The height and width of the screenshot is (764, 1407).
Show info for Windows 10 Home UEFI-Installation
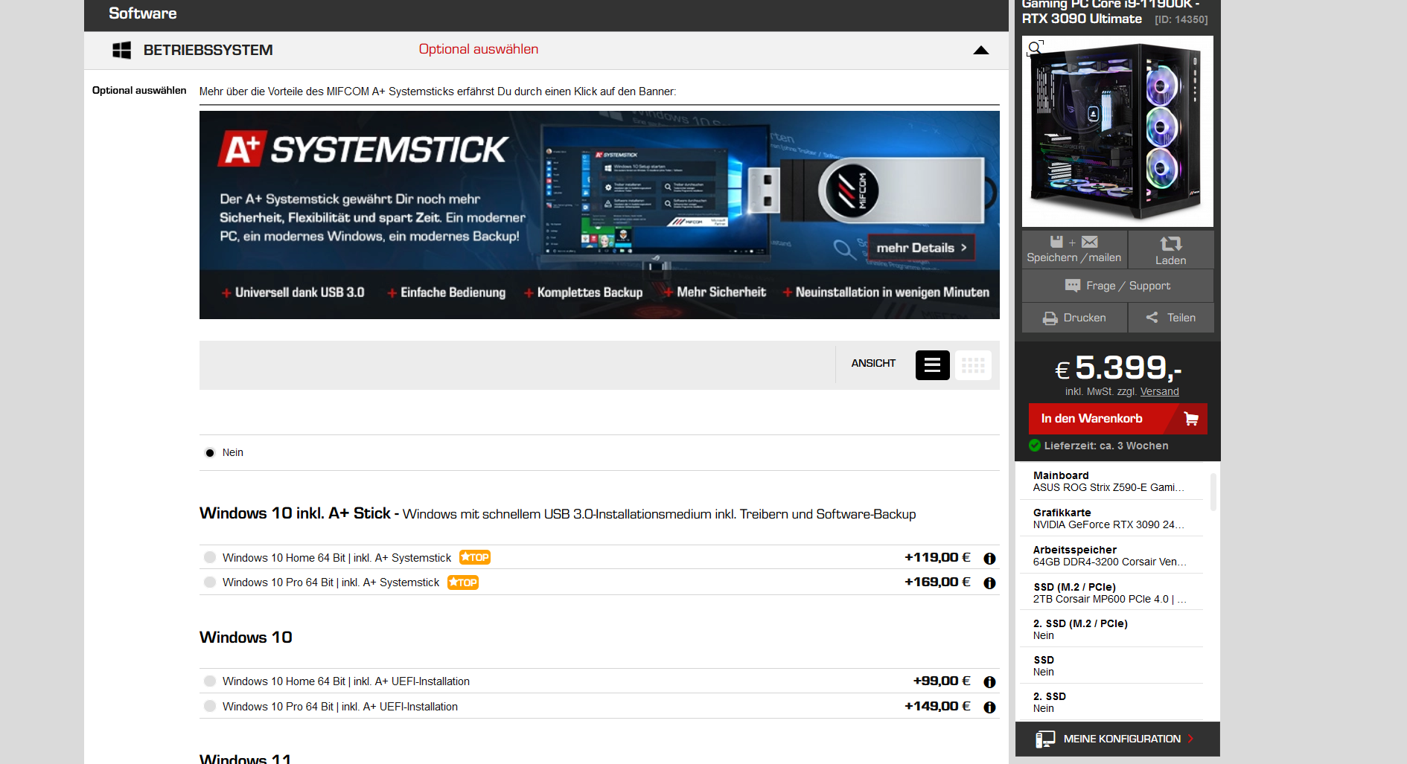point(989,682)
